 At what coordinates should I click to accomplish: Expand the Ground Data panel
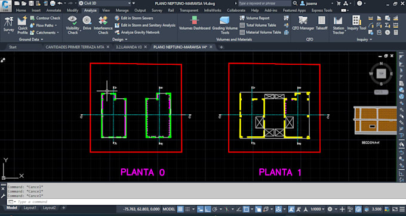pos(31,39)
